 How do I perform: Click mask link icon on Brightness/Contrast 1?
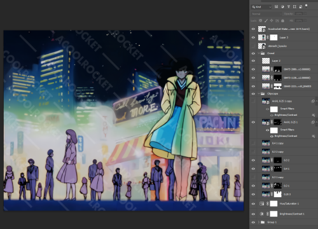tap(268, 214)
